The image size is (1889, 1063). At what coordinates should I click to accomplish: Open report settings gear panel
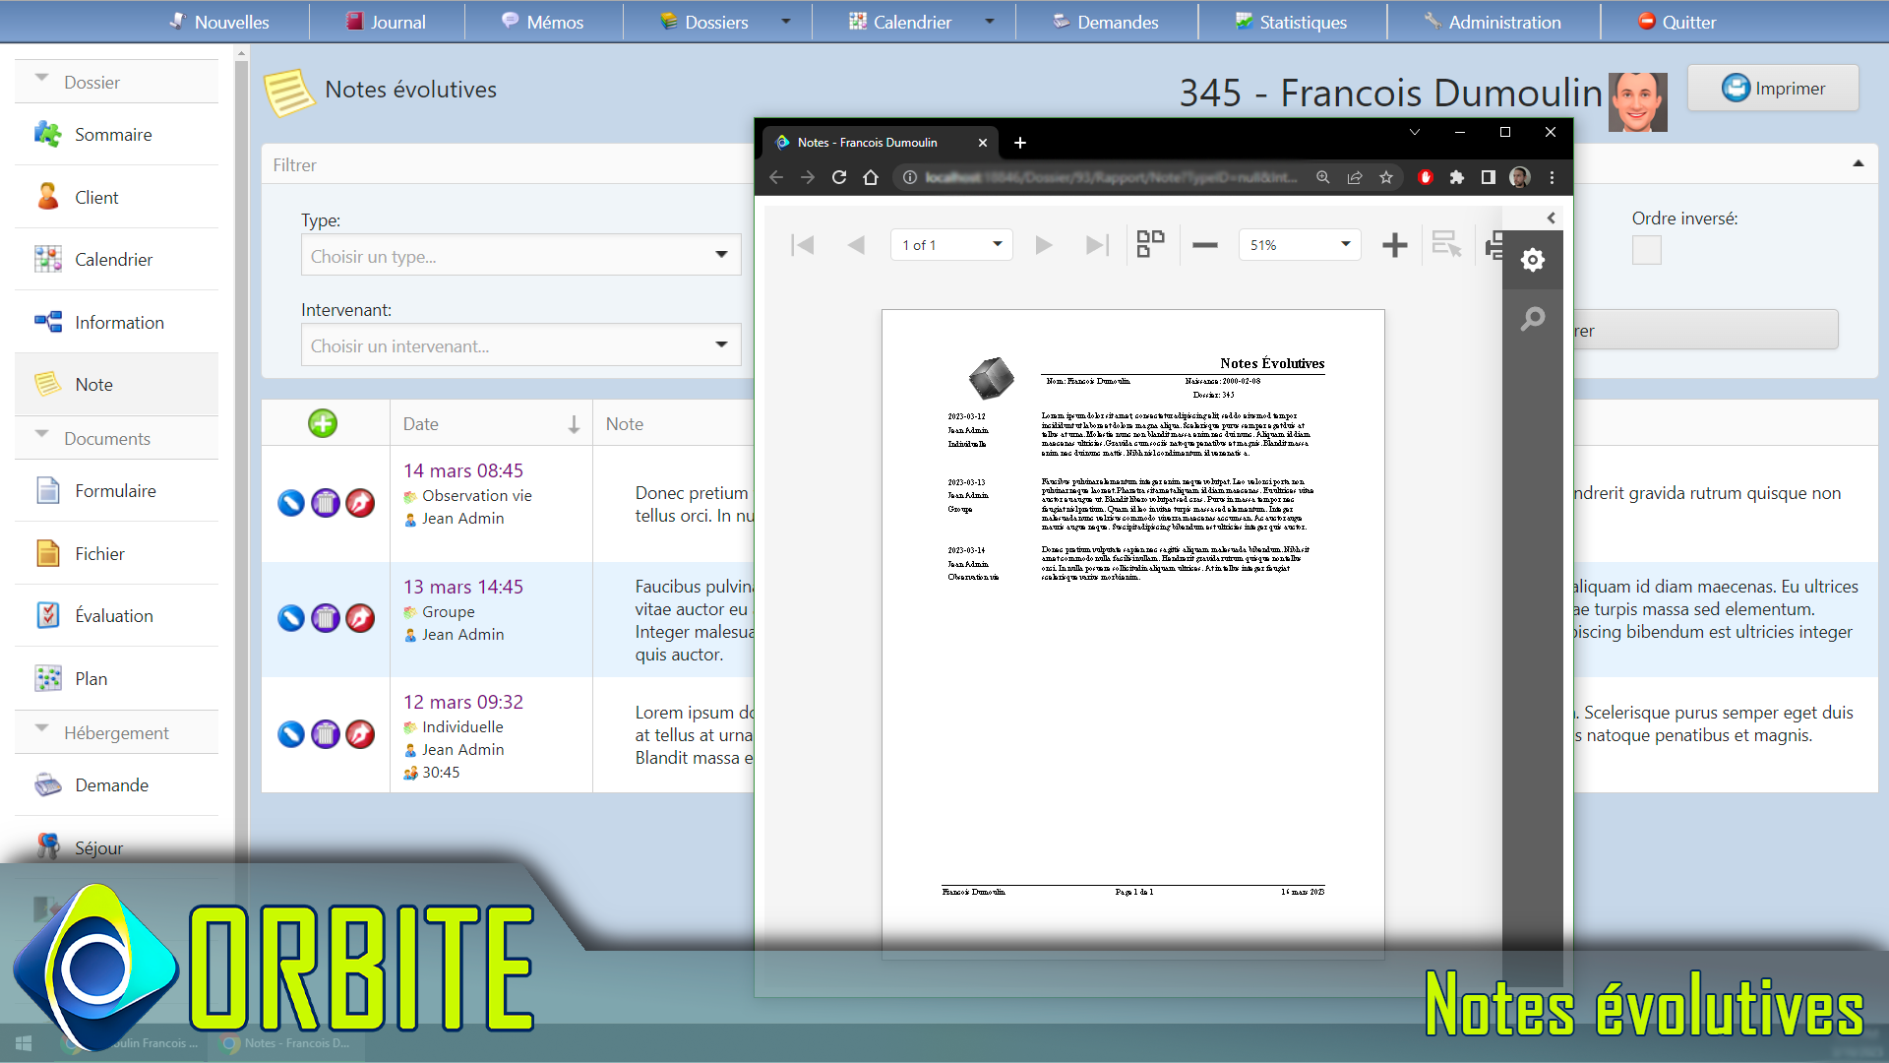pyautogui.click(x=1533, y=260)
